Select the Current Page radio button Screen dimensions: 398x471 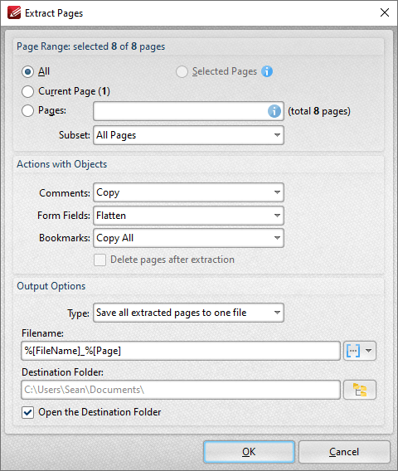[27, 91]
